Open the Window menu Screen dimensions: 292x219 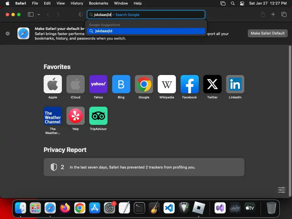point(121,3)
